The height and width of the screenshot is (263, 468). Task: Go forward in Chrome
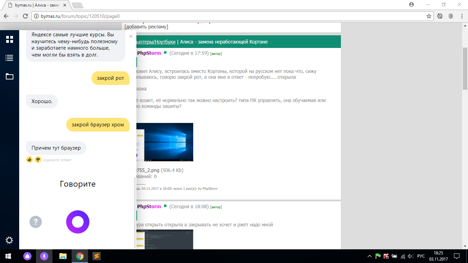[x=16, y=16]
